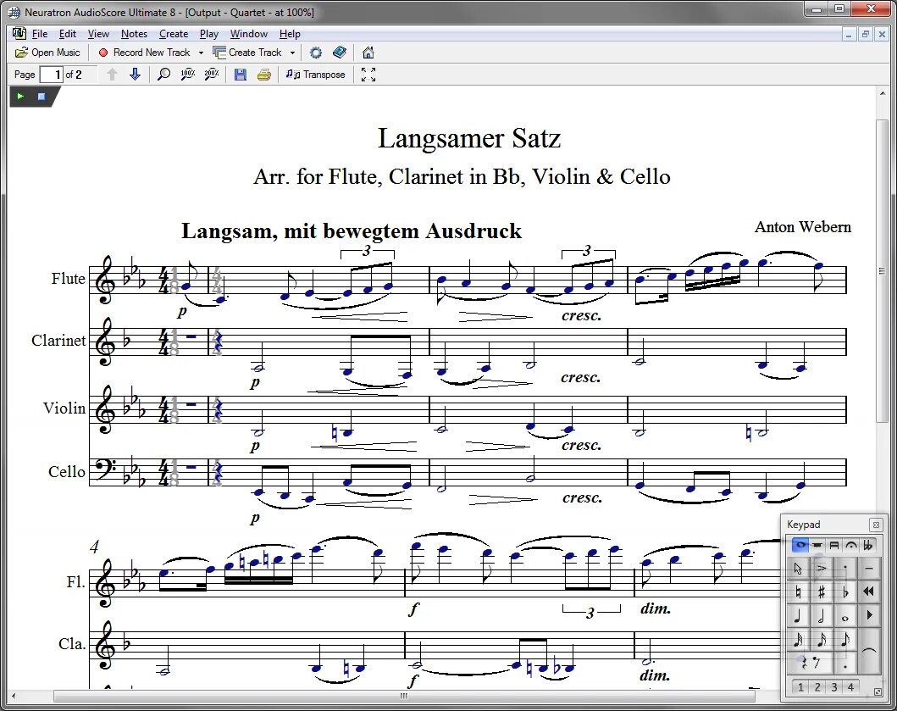The image size is (897, 711).
Task: Set zoom to 100% with magnifier icon
Action: [188, 75]
